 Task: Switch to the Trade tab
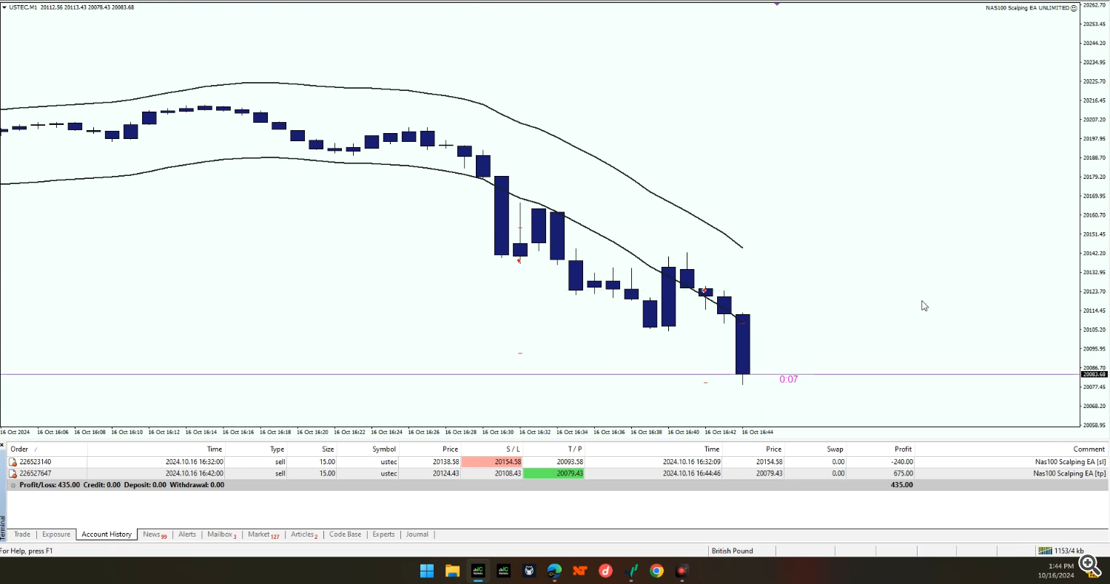[22, 534]
